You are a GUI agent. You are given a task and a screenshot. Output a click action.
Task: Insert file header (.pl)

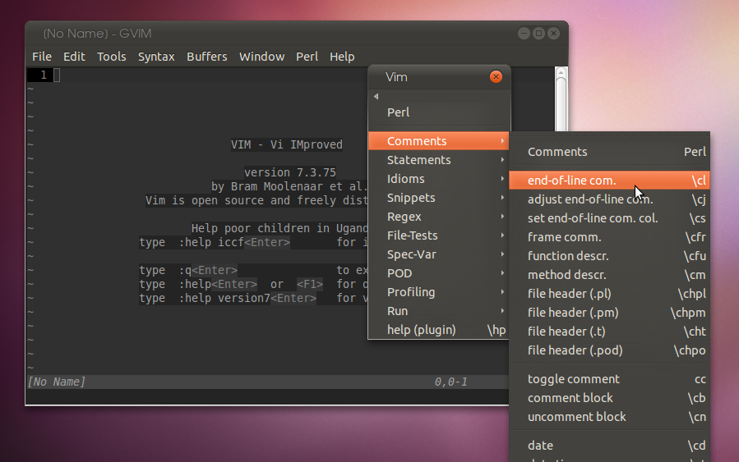pyautogui.click(x=609, y=293)
